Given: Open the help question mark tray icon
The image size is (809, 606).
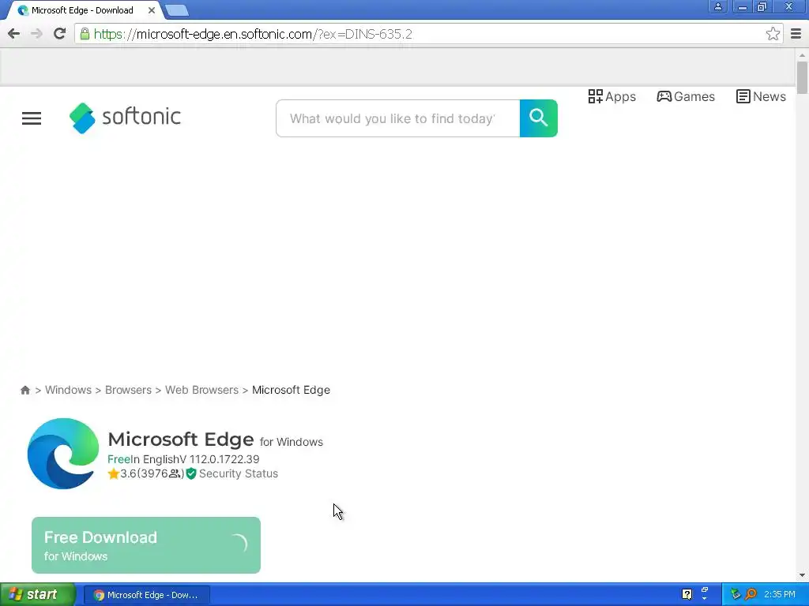Looking at the screenshot, I should click(687, 594).
